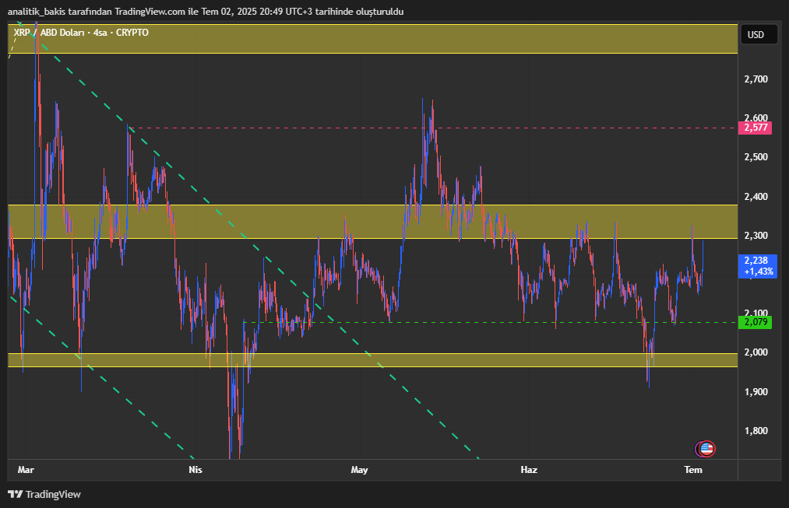Click the May date axis label
Image resolution: width=789 pixels, height=508 pixels.
click(359, 470)
